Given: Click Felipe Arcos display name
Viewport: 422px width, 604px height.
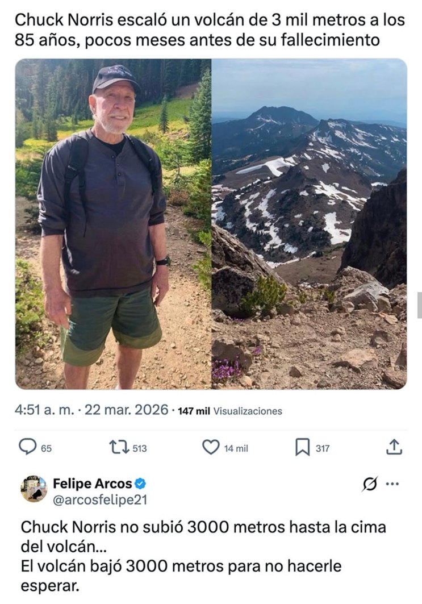Looking at the screenshot, I should (92, 484).
